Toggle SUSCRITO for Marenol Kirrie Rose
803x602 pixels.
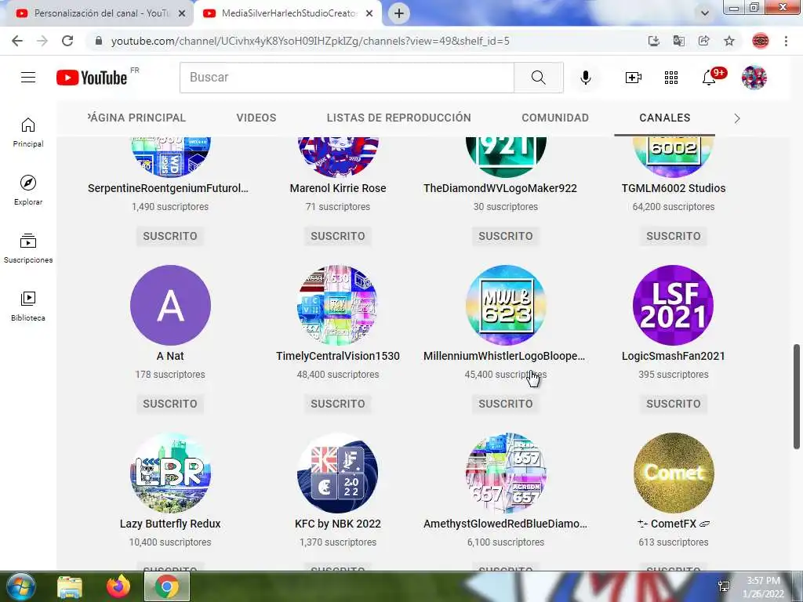point(338,236)
